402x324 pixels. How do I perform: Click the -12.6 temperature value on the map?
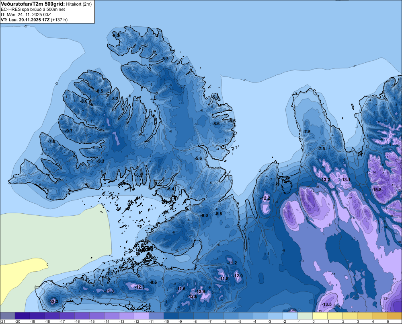[193, 296]
